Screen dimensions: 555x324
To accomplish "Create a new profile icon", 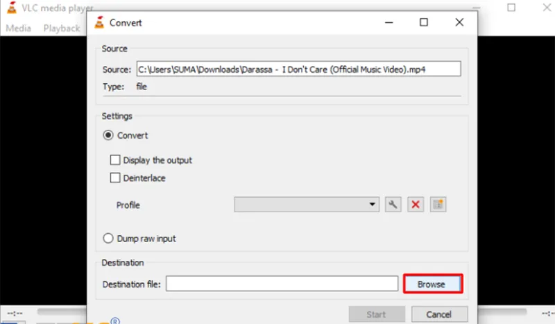I will point(438,205).
